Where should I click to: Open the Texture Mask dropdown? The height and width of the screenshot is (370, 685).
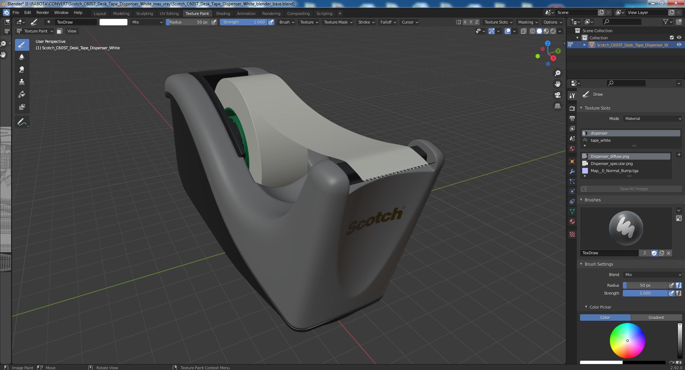[338, 22]
